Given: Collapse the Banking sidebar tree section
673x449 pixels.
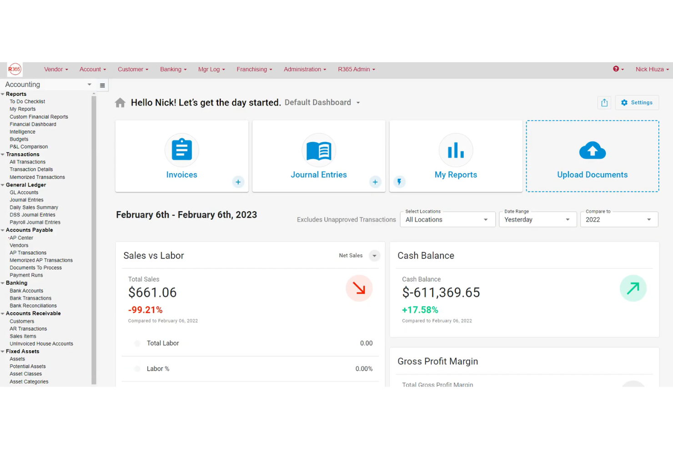Looking at the screenshot, I should (x=3, y=283).
